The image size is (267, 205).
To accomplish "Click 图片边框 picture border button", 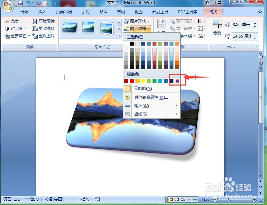I will tap(137, 28).
